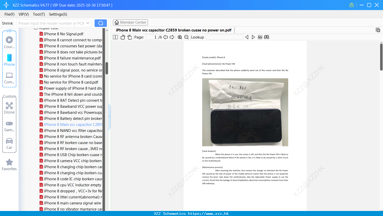Close all document tabs icon
The width and height of the screenshot is (383, 216).
coord(378,30)
